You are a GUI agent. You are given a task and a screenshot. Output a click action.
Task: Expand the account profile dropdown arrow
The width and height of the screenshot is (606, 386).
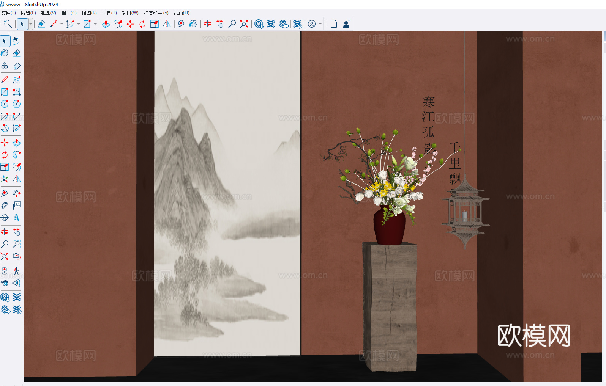coord(320,24)
